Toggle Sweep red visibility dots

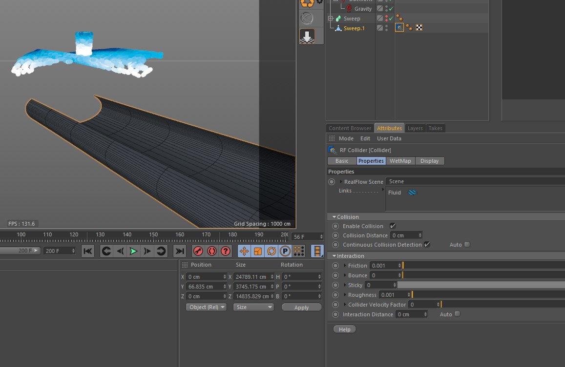tap(387, 19)
